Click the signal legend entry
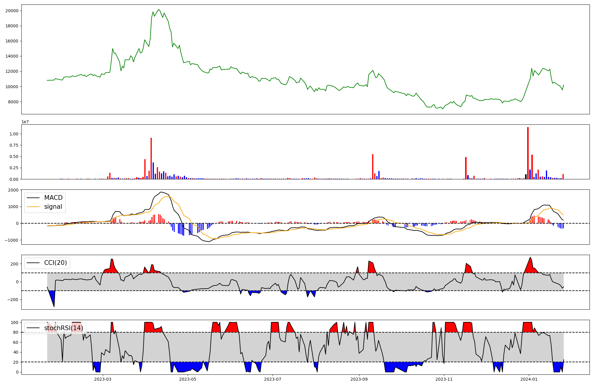Image resolution: width=594 pixels, height=386 pixels. (x=45, y=207)
